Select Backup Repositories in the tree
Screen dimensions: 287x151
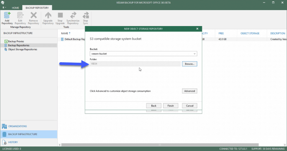click(29, 45)
